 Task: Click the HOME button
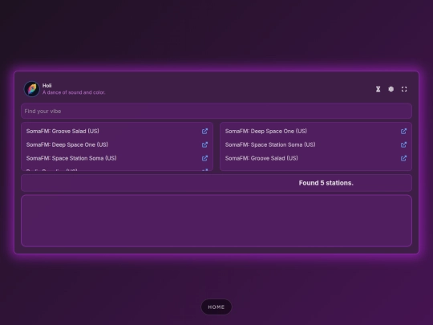pyautogui.click(x=216, y=307)
